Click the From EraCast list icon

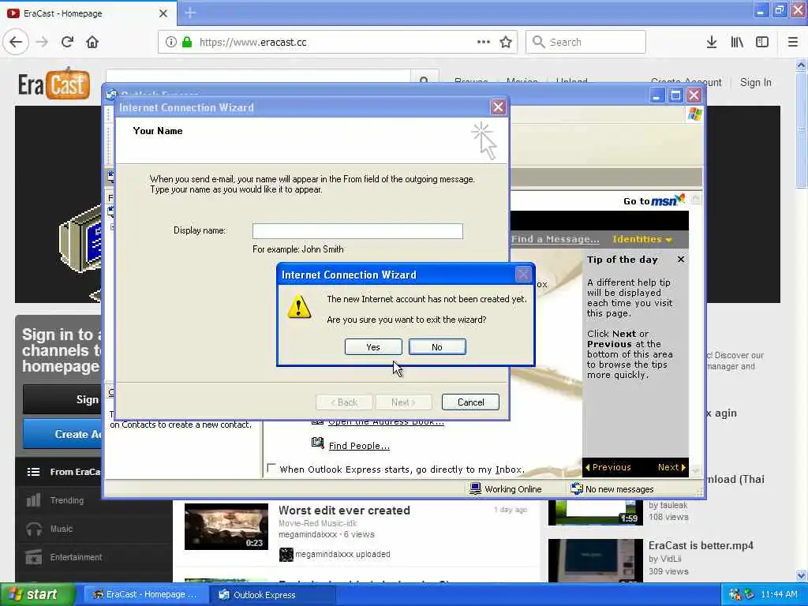33,472
